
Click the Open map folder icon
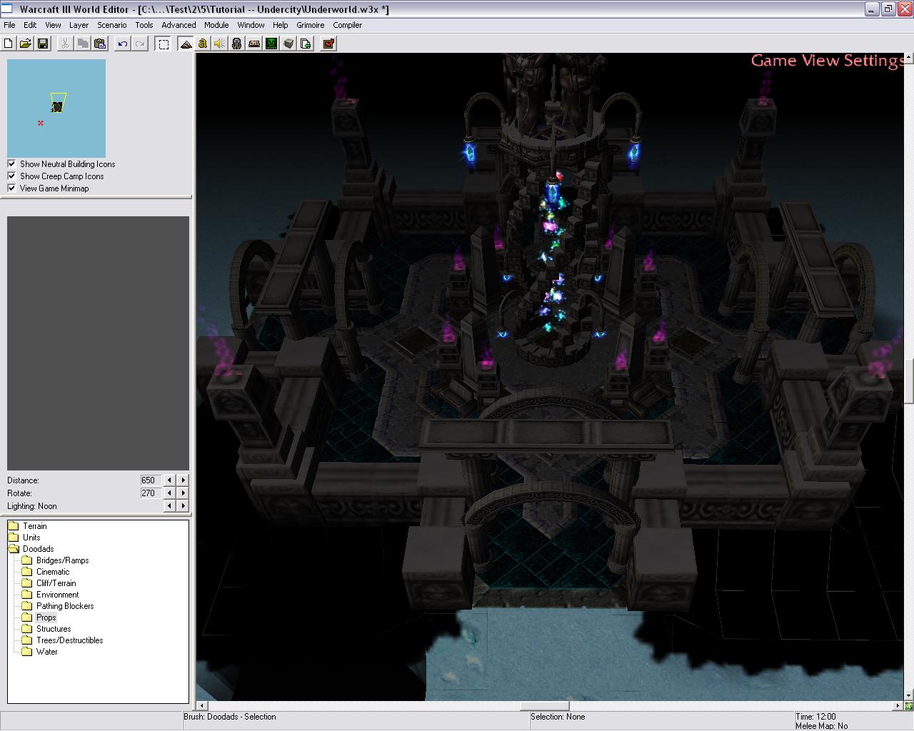point(25,44)
